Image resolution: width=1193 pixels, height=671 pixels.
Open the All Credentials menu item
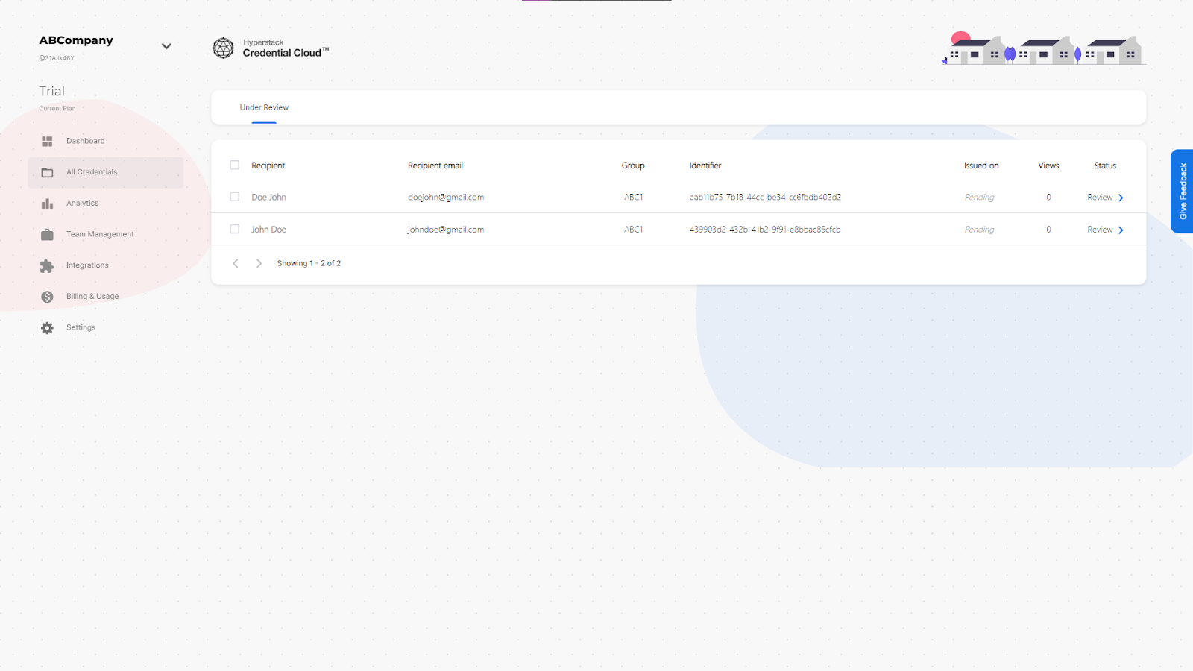click(x=106, y=172)
